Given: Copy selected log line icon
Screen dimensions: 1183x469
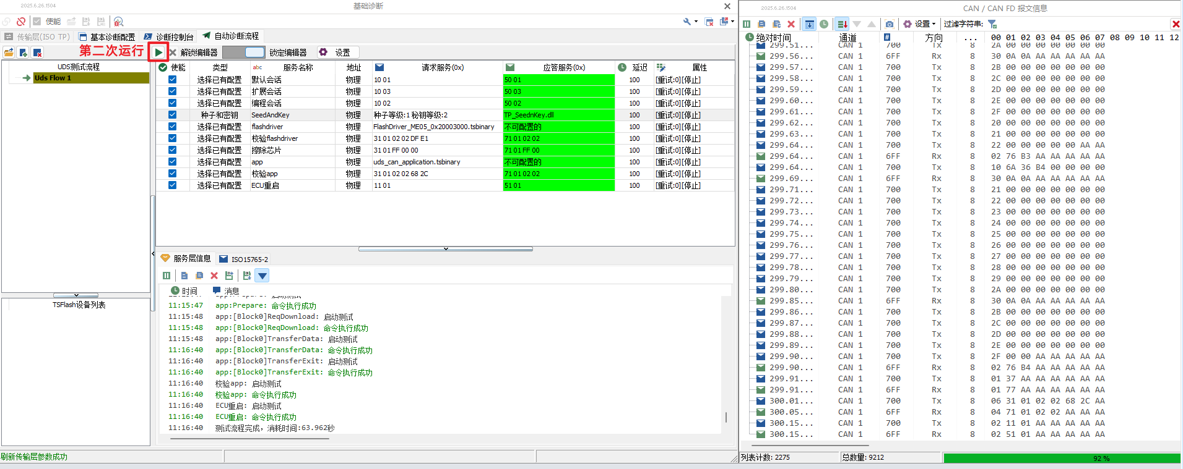Looking at the screenshot, I should coord(184,276).
